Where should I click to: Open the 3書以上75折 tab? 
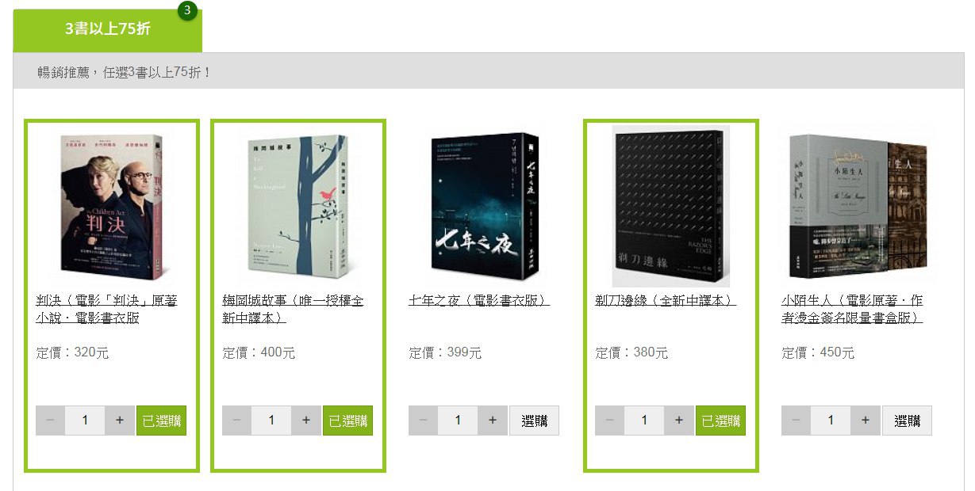(x=107, y=30)
